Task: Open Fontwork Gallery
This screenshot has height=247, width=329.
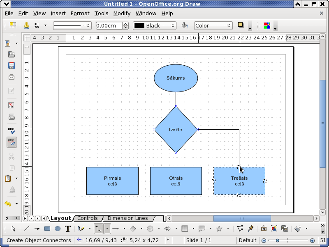Action: (x=264, y=229)
